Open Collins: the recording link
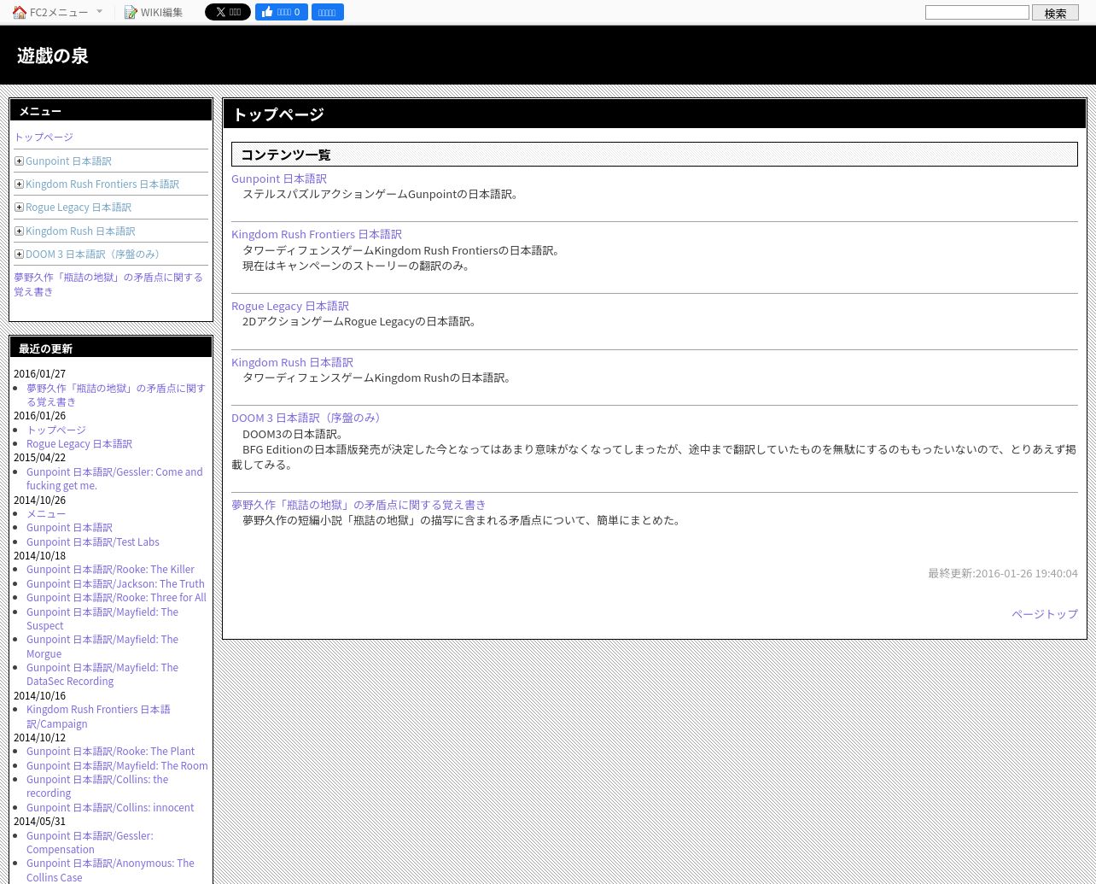The height and width of the screenshot is (884, 1096). [97, 786]
